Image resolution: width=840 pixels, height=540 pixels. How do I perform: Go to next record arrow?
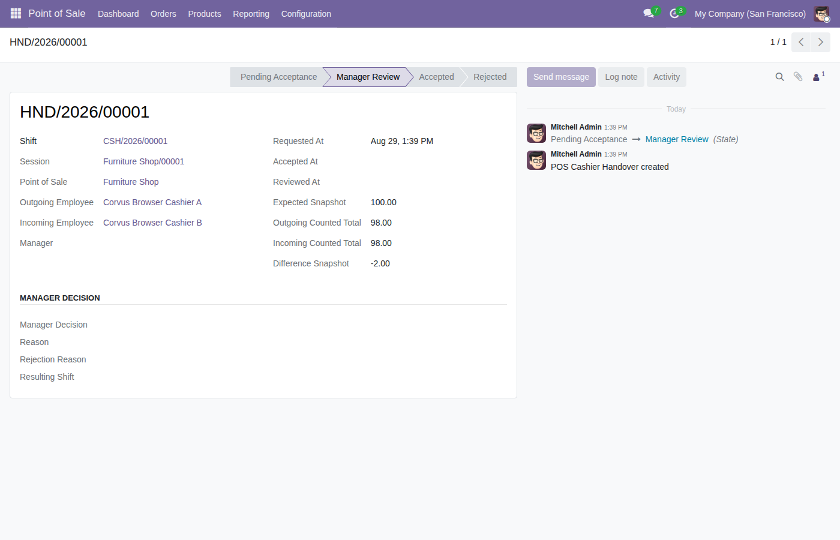click(821, 42)
